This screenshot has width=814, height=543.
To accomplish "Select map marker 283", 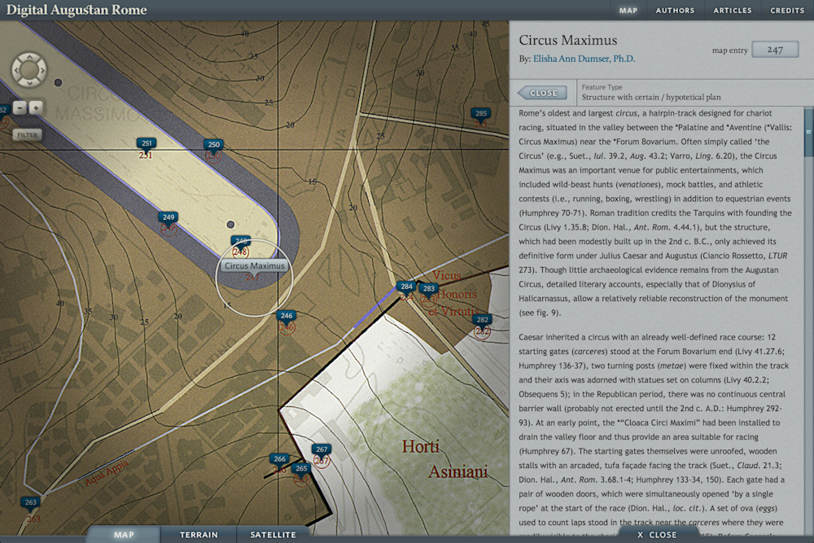I will click(x=429, y=289).
